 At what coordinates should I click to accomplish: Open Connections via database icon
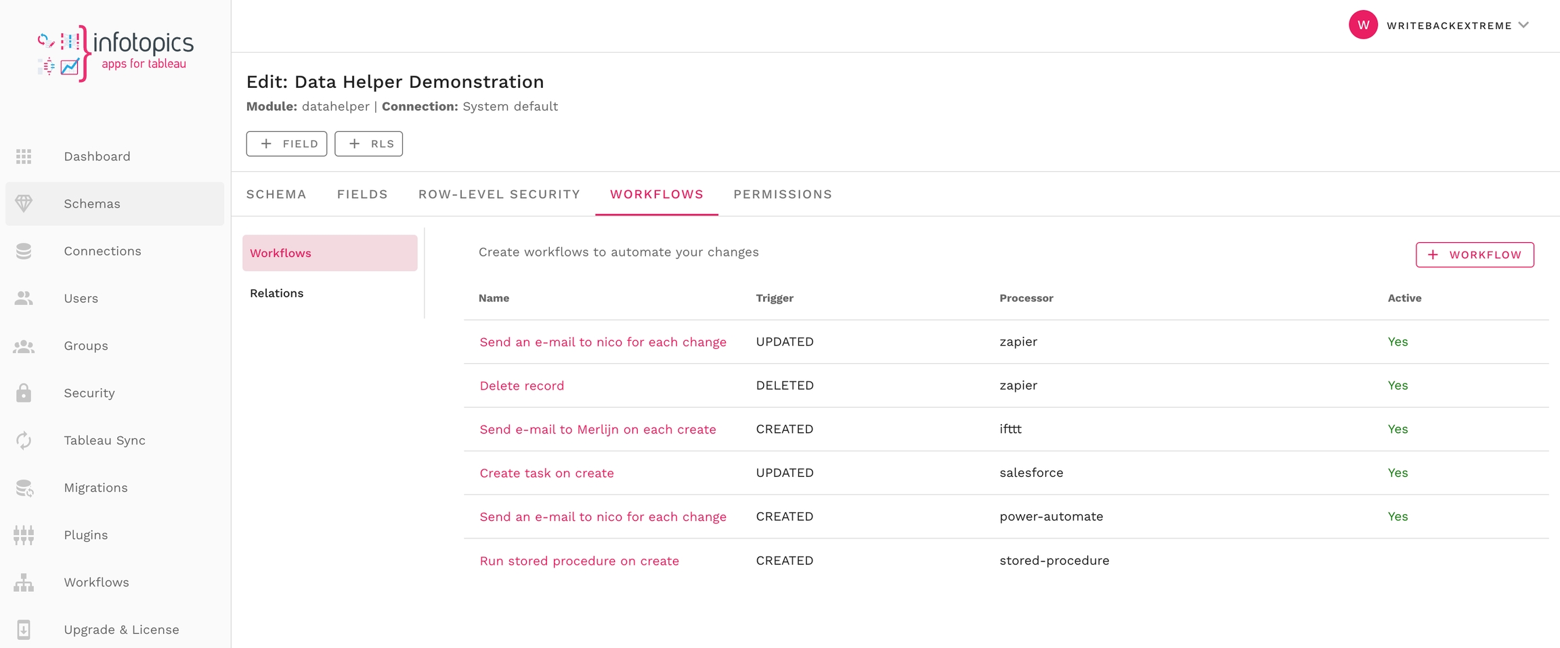[x=24, y=251]
